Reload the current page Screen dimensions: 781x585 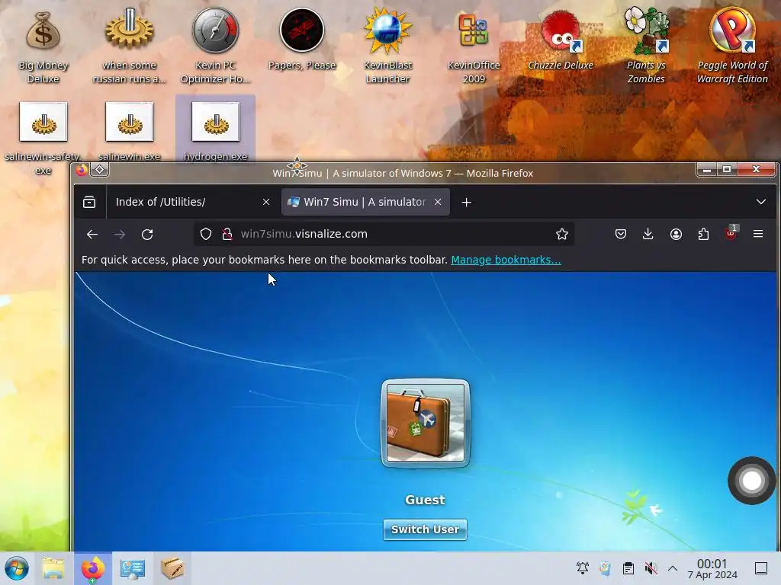tap(147, 235)
